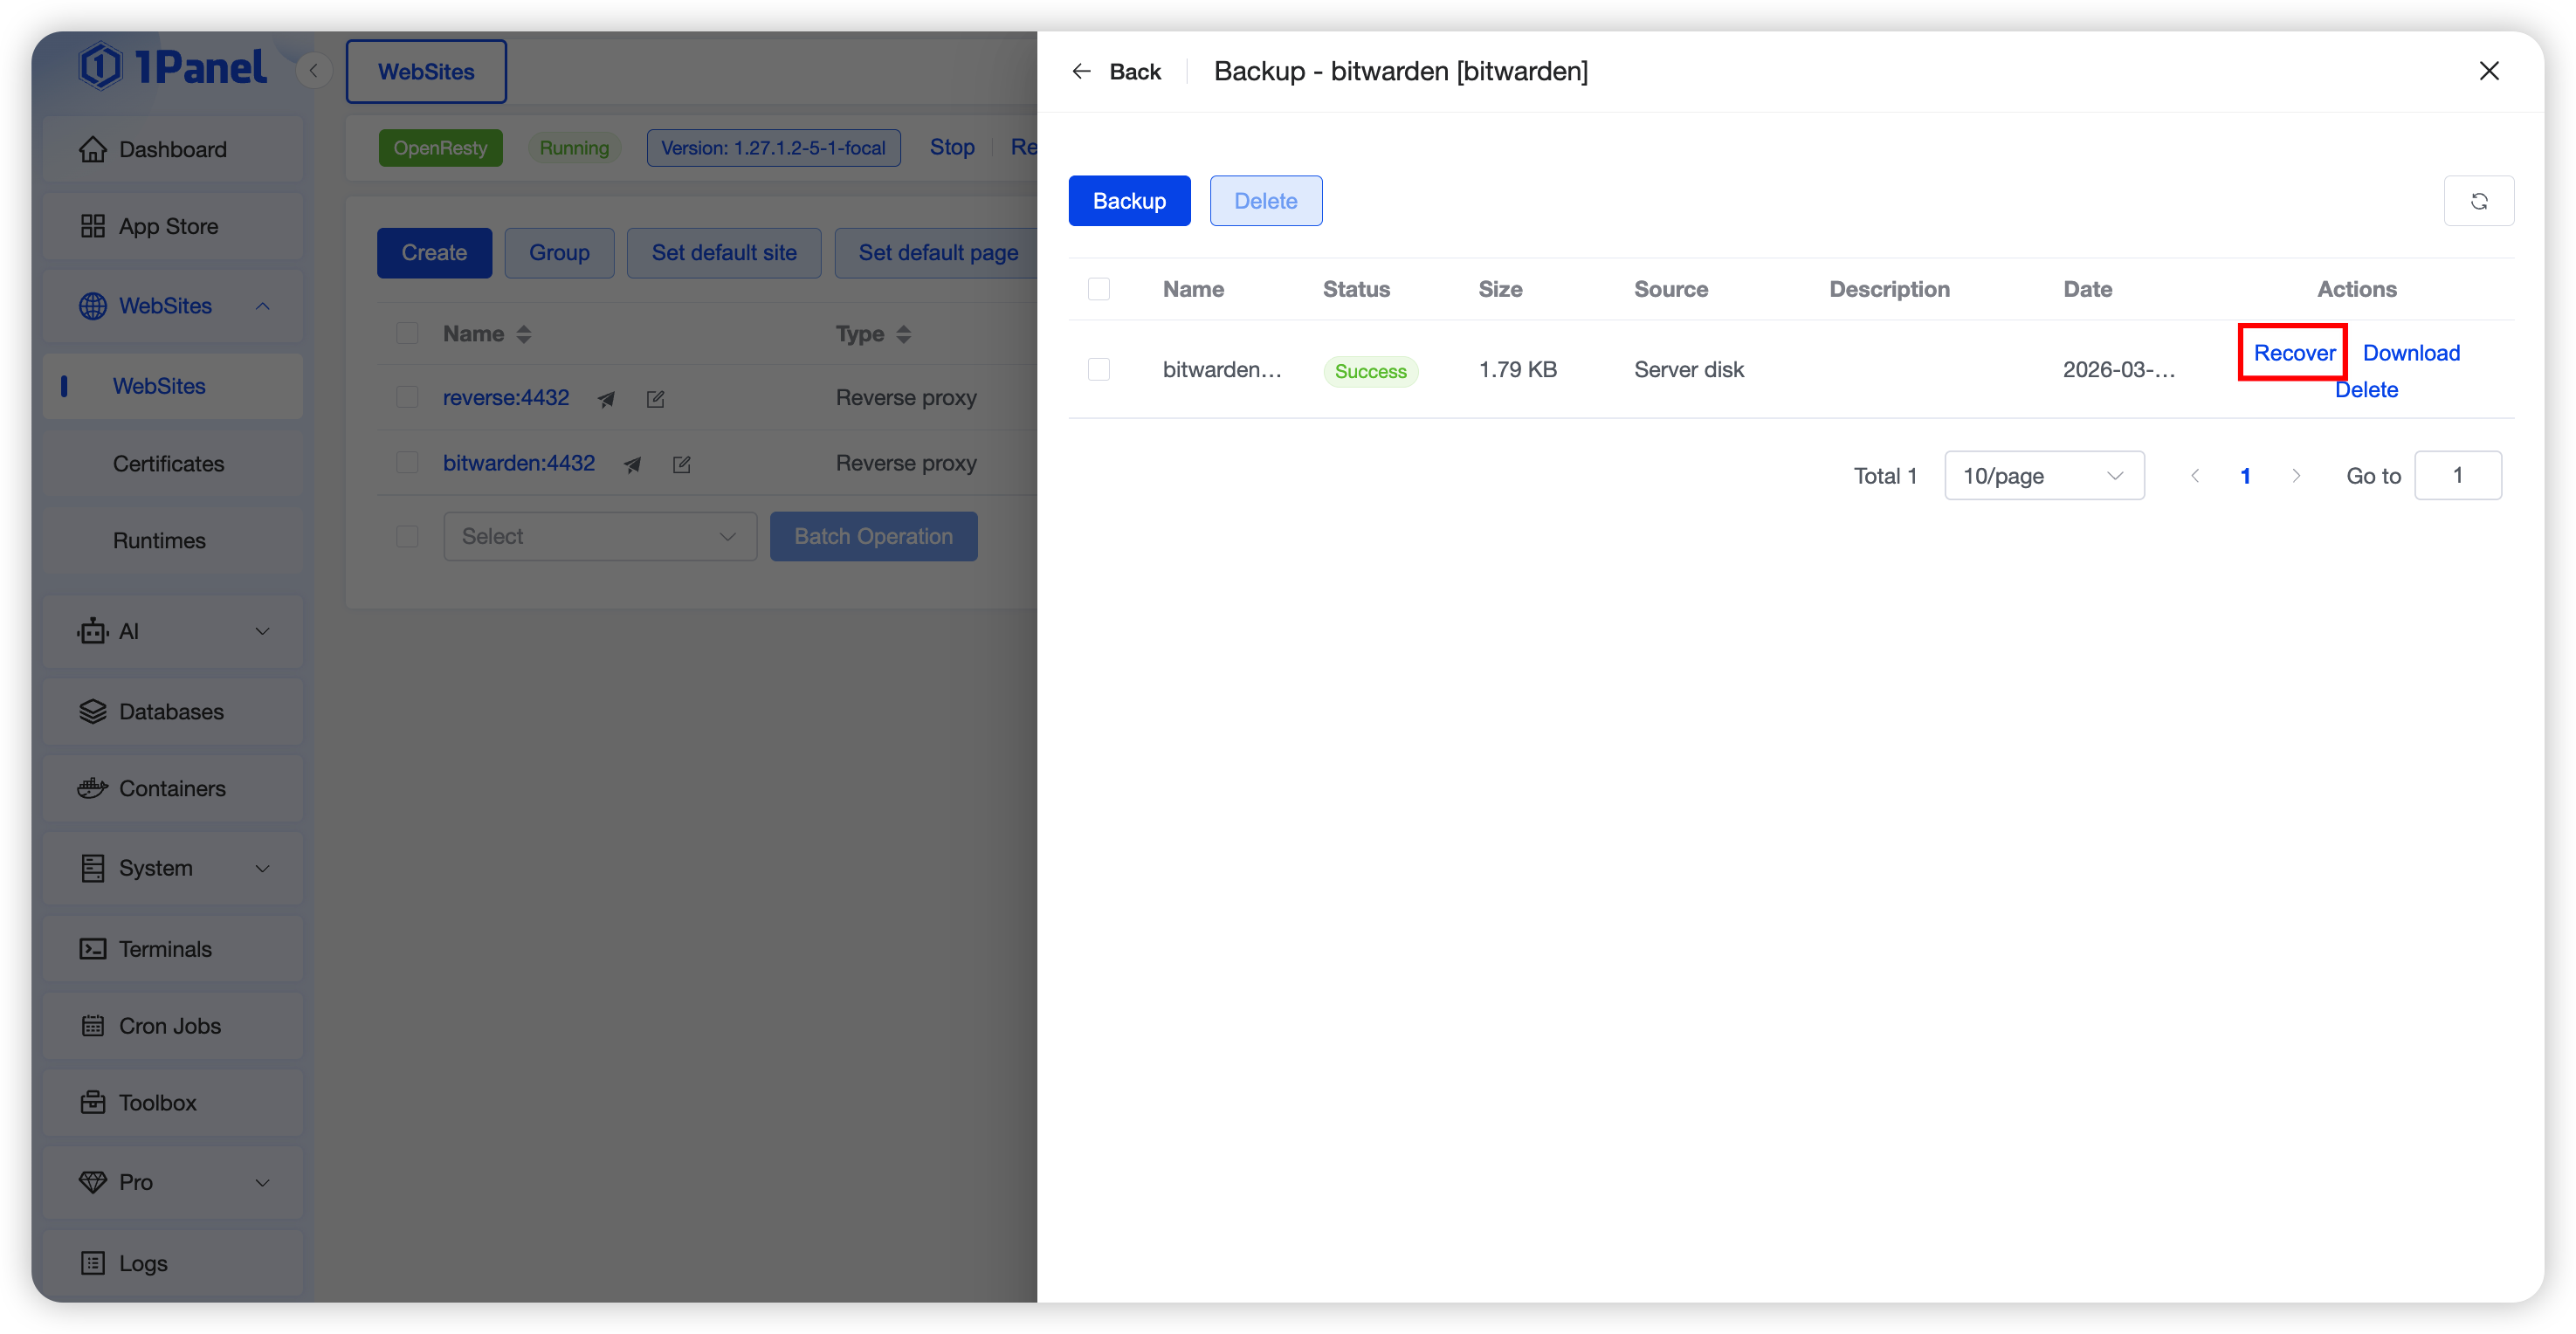
Task: Click the 1Panel logo icon
Action: tap(100, 67)
